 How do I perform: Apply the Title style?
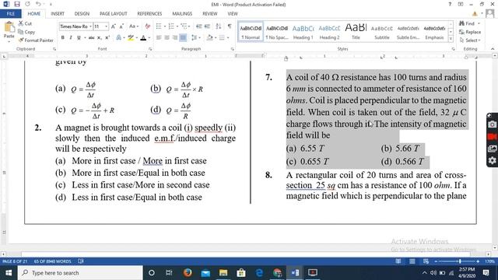(x=356, y=32)
